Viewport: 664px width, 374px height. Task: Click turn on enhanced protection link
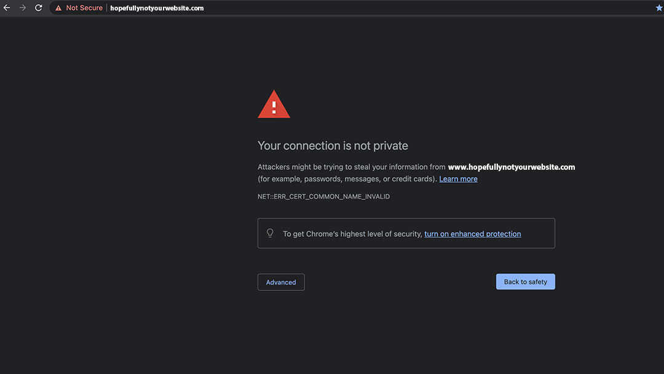(472, 234)
